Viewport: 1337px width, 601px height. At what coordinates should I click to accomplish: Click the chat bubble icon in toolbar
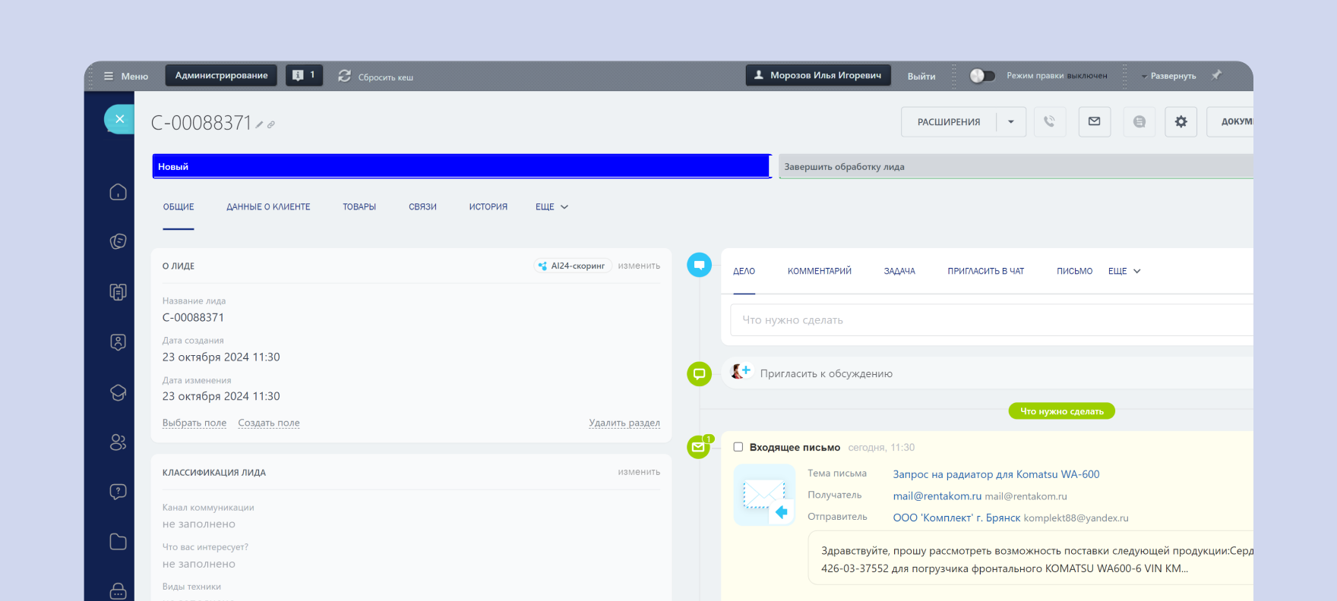coord(1139,121)
